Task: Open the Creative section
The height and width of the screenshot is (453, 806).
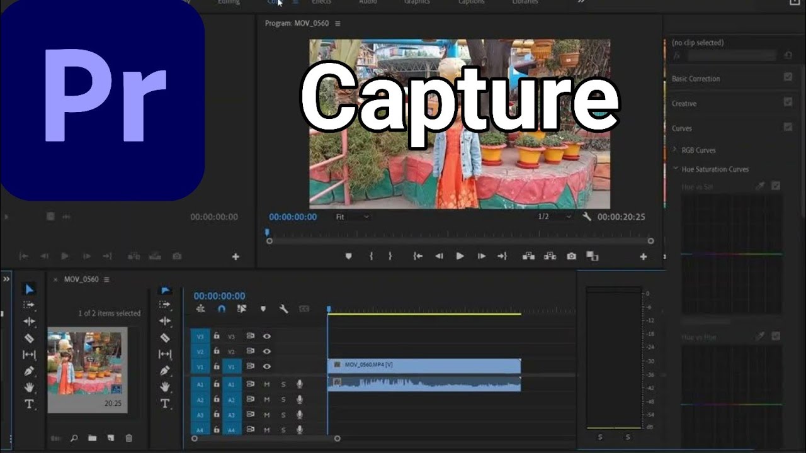Action: coord(684,103)
